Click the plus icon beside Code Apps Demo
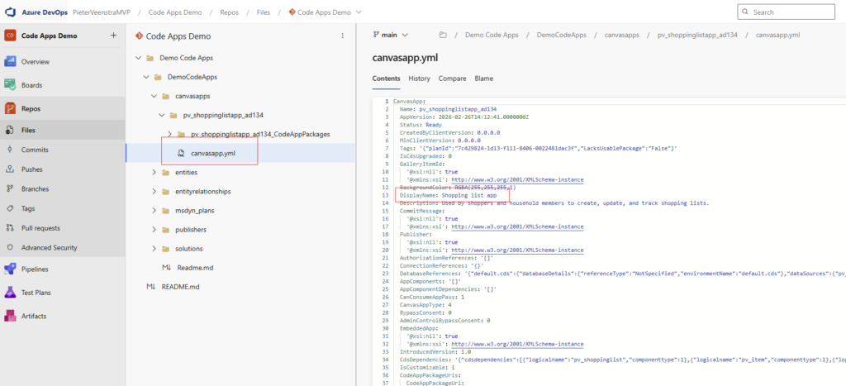This screenshot has height=386, width=846. [x=113, y=36]
